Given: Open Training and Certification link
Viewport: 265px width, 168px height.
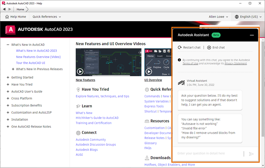Looking at the screenshot, I should (94, 123).
